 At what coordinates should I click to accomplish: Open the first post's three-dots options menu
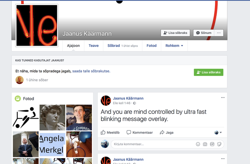pyautogui.click(x=223, y=97)
